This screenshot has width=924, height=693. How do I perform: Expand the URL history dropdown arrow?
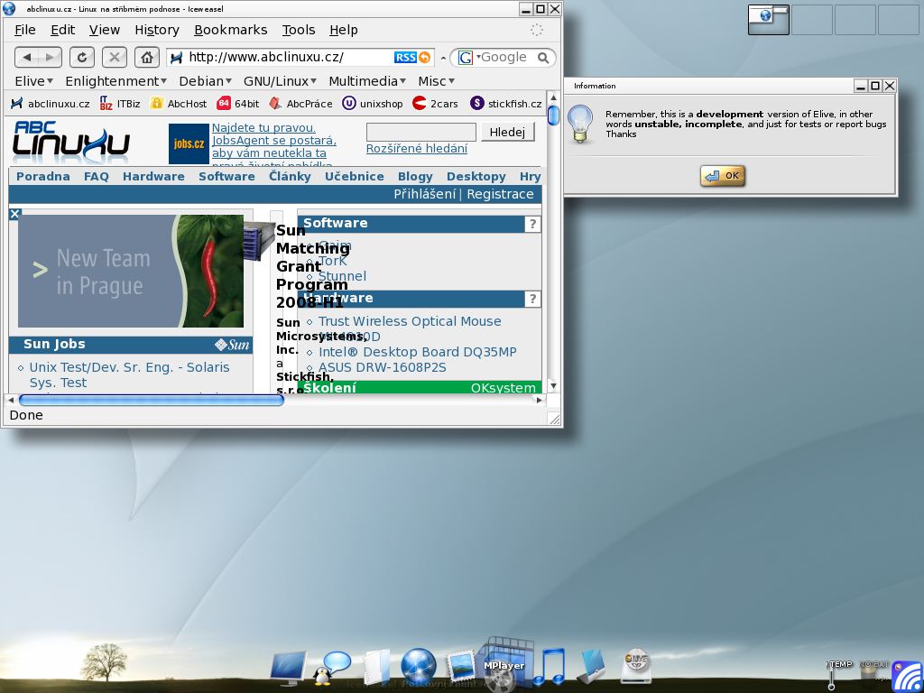[443, 58]
